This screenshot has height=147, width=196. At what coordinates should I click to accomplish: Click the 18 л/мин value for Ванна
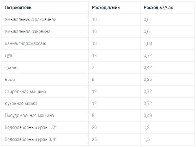click(95, 44)
